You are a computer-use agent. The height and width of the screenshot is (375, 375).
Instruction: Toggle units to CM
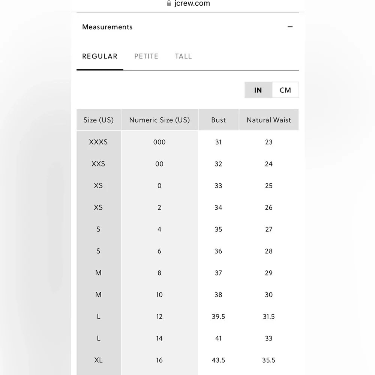tap(285, 90)
